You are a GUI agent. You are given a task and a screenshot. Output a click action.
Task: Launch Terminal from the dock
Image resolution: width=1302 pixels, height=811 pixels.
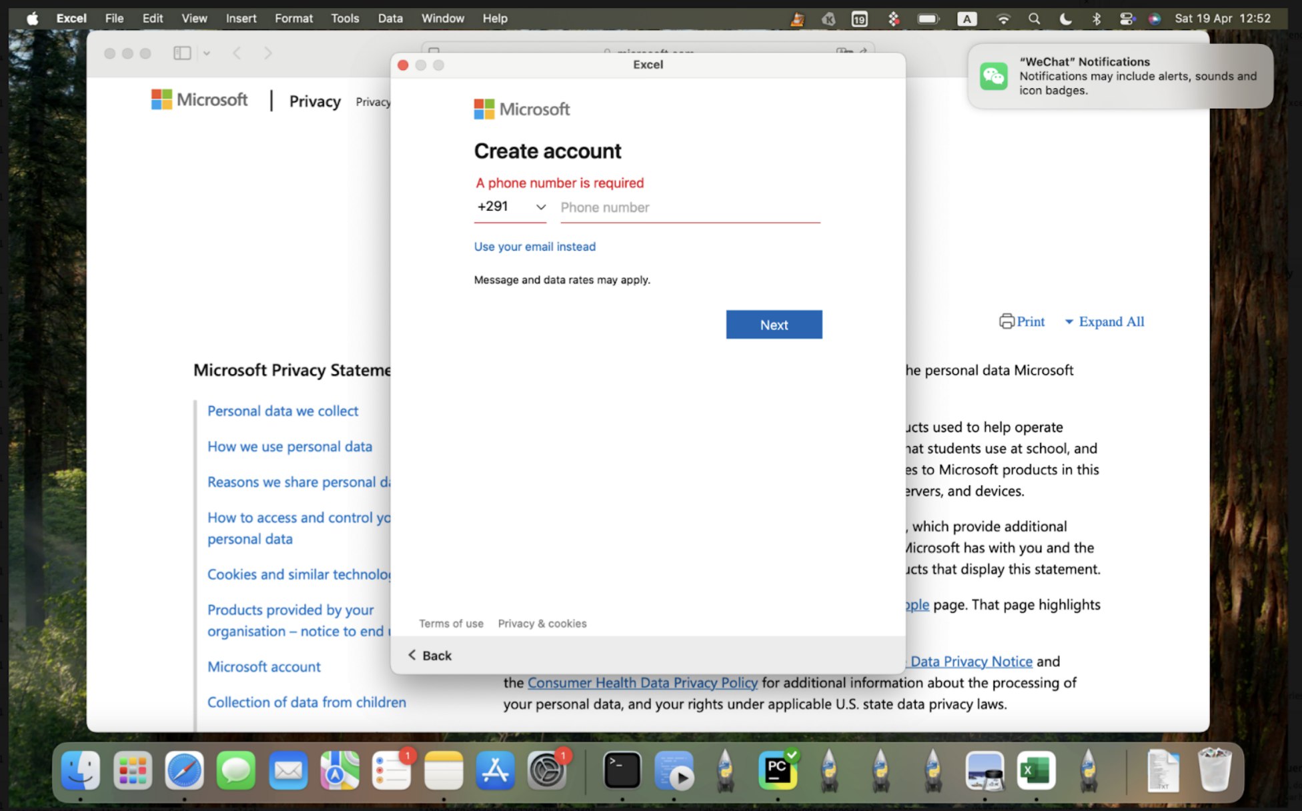click(x=622, y=771)
